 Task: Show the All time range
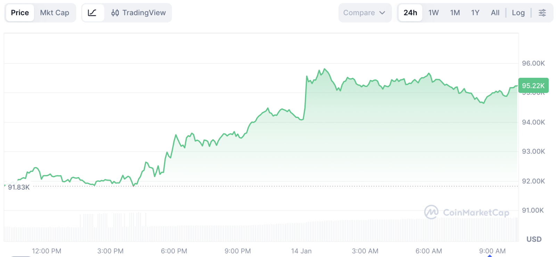pos(495,13)
